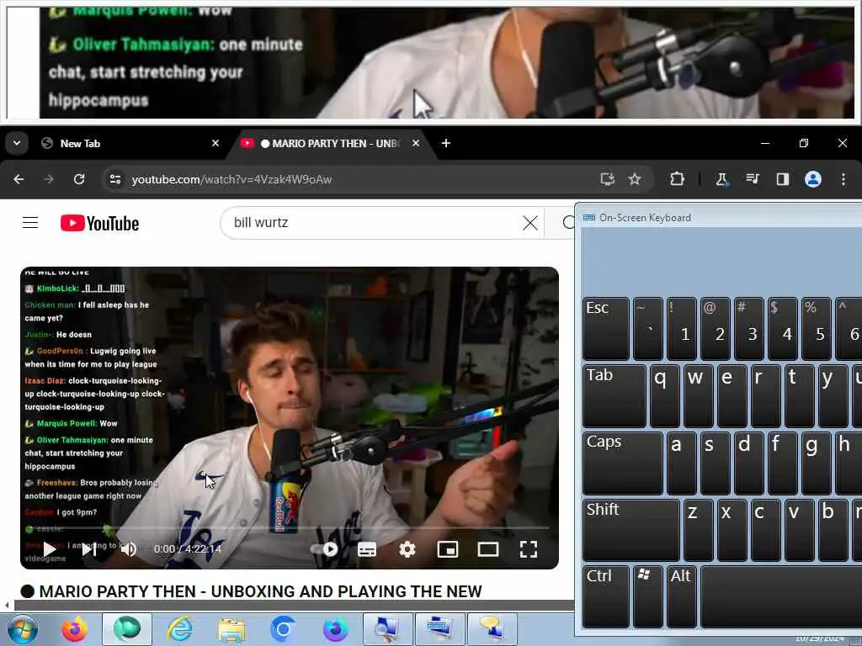Go forward in Chrome
862x646 pixels.
[x=49, y=179]
